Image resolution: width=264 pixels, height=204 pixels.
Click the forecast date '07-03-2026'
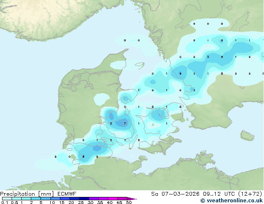click(180, 194)
